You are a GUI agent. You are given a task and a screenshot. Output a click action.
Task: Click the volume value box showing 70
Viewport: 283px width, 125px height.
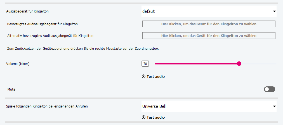(x=145, y=64)
